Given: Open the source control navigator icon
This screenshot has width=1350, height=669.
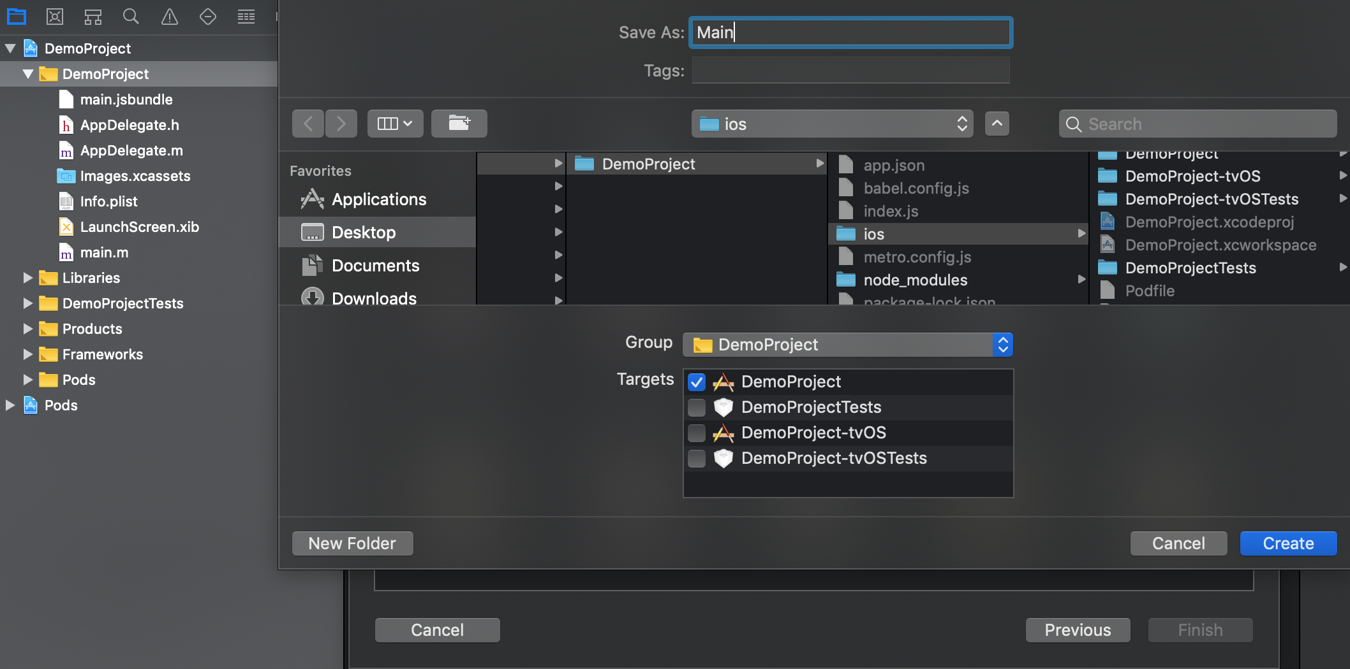Looking at the screenshot, I should [x=55, y=17].
